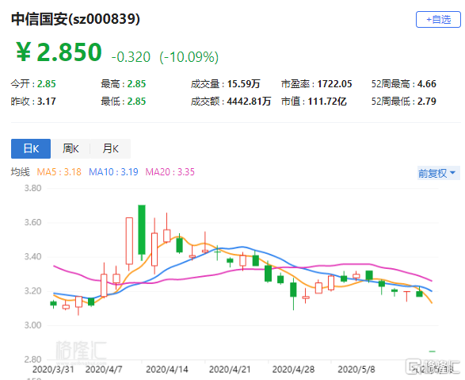
Task: Select the MA5 : 3.18 indicator label
Action: click(x=59, y=172)
